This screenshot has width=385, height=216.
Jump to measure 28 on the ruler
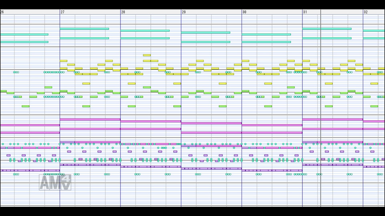pos(123,12)
